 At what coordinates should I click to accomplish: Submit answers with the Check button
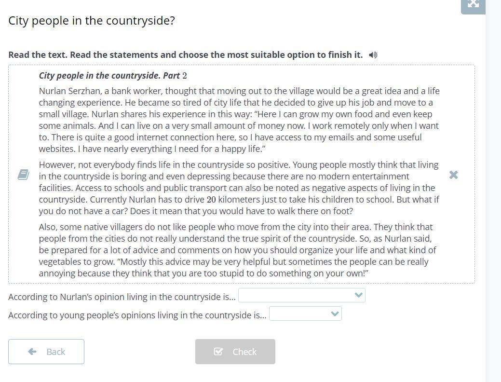[235, 352]
